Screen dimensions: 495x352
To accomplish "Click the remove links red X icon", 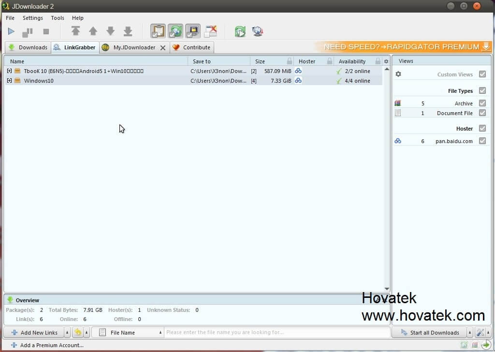I will point(210,31).
